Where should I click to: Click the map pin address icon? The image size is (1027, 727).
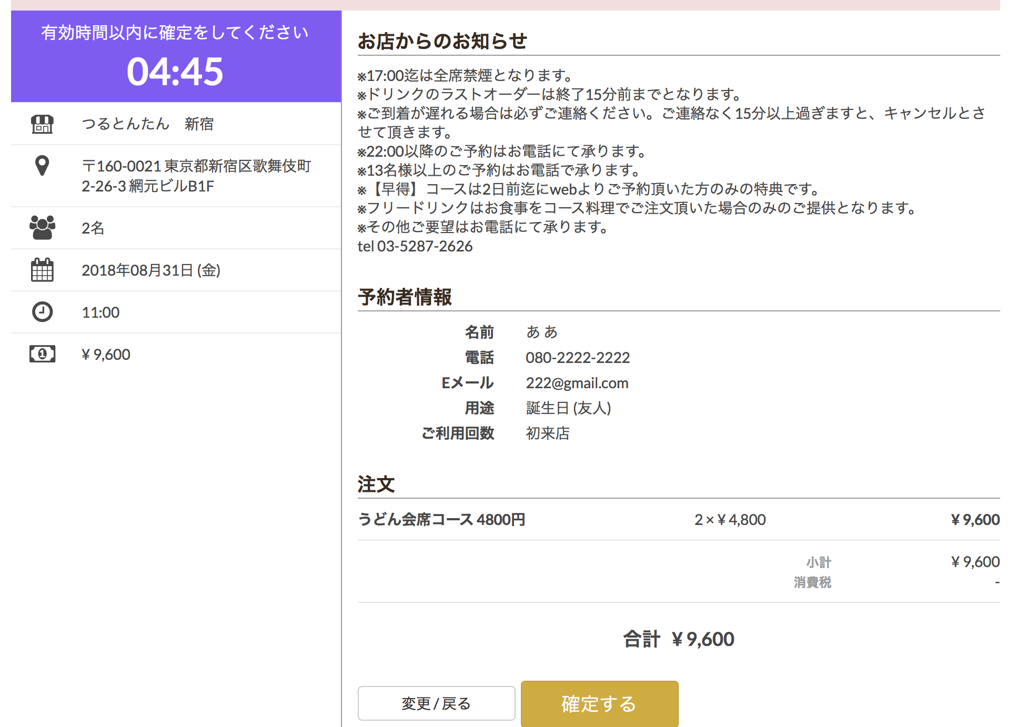click(x=42, y=166)
